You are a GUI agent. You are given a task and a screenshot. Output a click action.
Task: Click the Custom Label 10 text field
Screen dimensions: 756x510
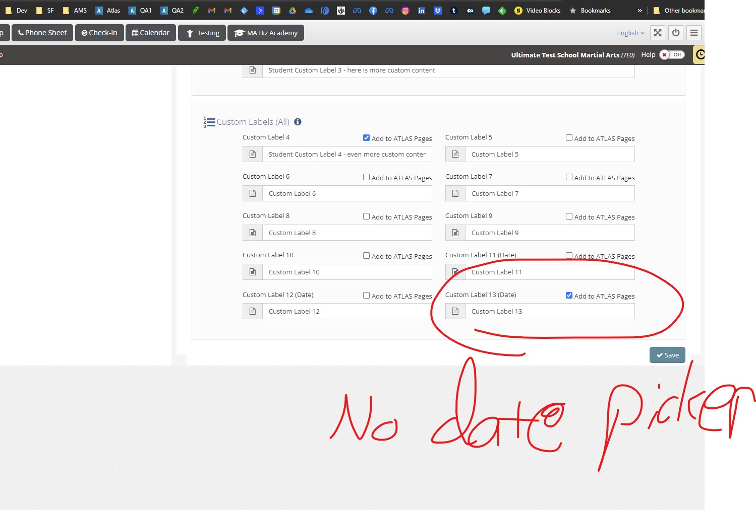click(x=347, y=272)
